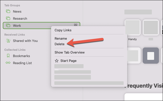The width and height of the screenshot is (163, 101).
Task: Click the Bookmarks ribbon icon
Action: pyautogui.click(x=8, y=56)
